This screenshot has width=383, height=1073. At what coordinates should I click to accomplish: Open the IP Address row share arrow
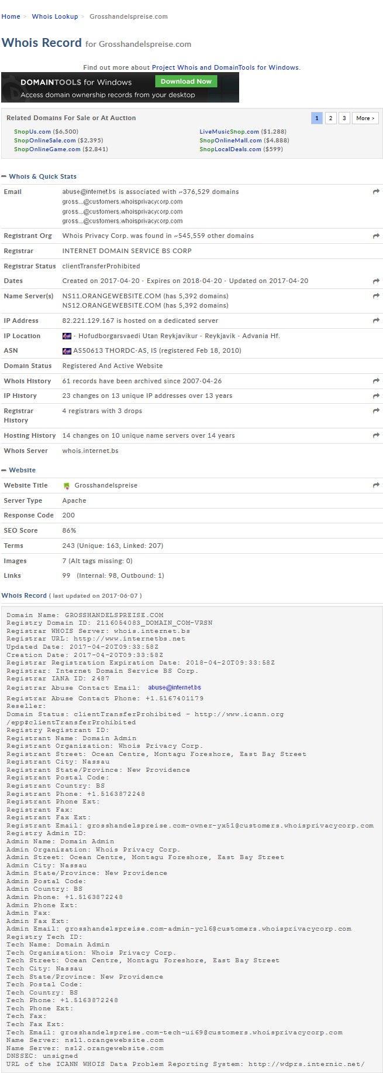376,321
